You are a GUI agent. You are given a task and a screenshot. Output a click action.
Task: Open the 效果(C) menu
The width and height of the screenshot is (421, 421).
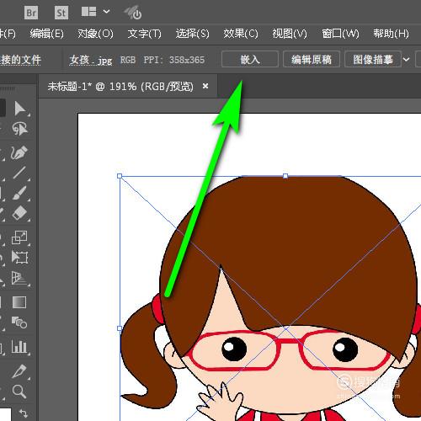241,34
